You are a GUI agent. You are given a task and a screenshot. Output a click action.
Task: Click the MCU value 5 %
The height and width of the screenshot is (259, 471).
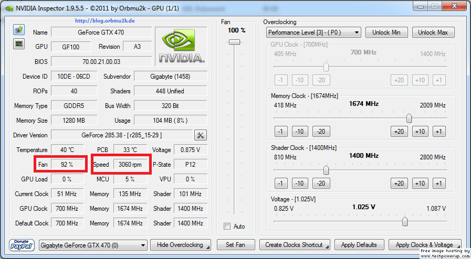tap(130, 179)
